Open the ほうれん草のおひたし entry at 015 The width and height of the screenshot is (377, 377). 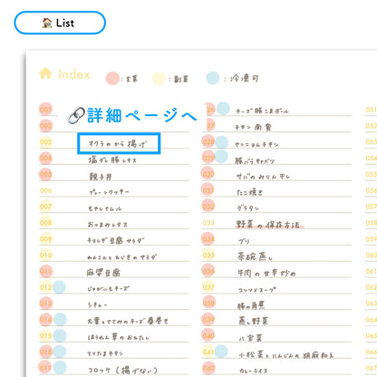(x=119, y=337)
